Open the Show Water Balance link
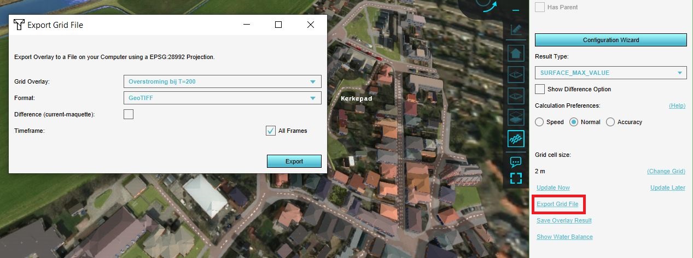This screenshot has height=258, width=693. click(564, 237)
